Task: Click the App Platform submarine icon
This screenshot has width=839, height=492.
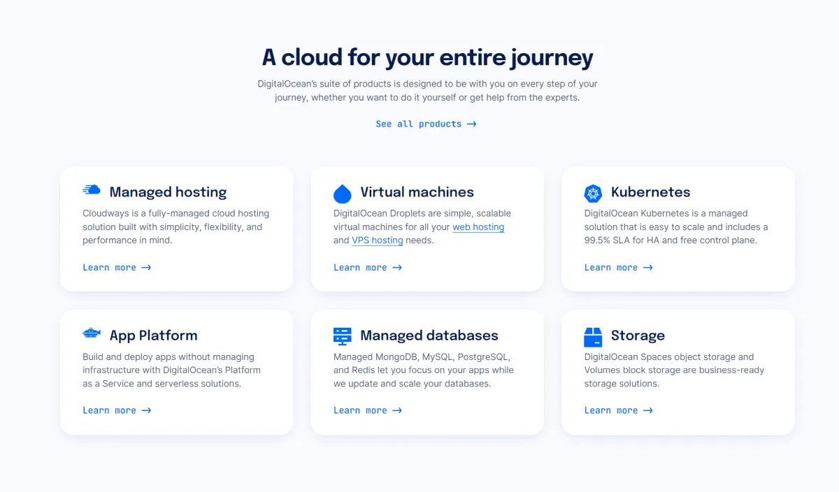Action: tap(92, 333)
